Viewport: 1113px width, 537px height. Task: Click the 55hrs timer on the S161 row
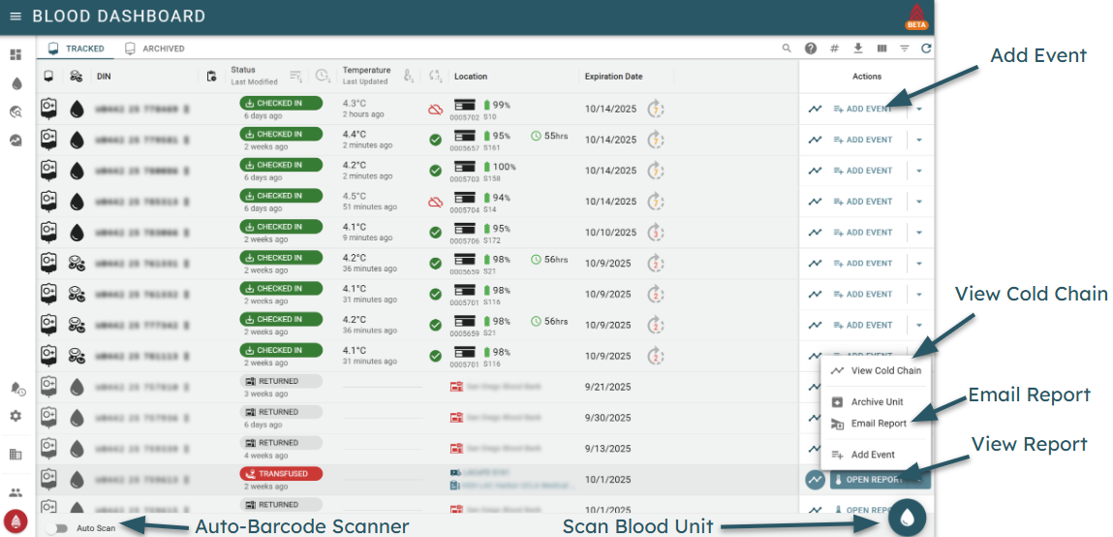tap(549, 136)
